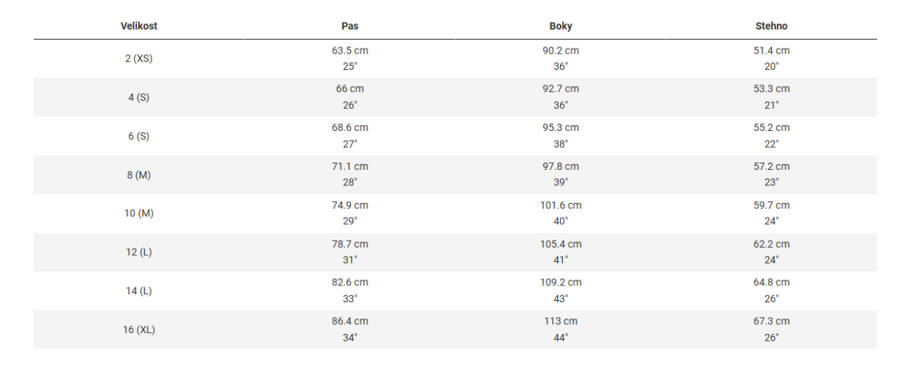Select the 95.3 cm hips value
The image size is (908, 367).
click(x=561, y=128)
